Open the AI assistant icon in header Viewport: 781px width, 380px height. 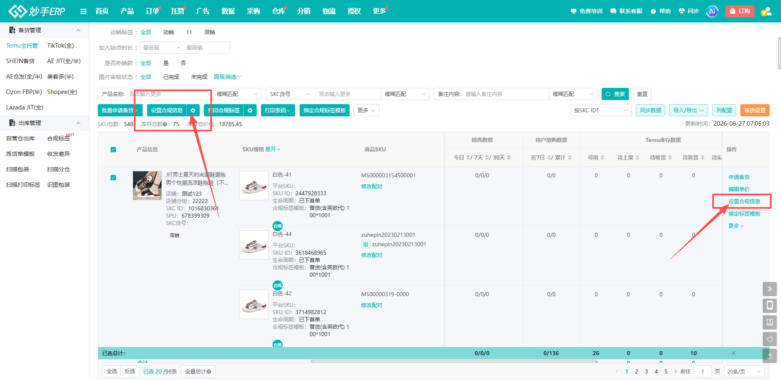click(712, 11)
